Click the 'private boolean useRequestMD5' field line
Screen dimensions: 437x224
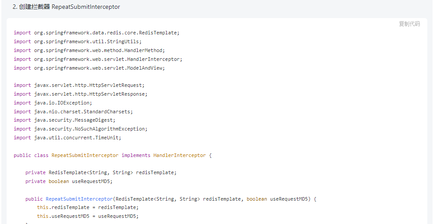pos(69,181)
